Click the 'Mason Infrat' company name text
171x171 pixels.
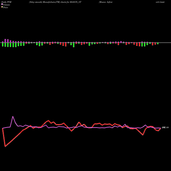coord(106,2)
